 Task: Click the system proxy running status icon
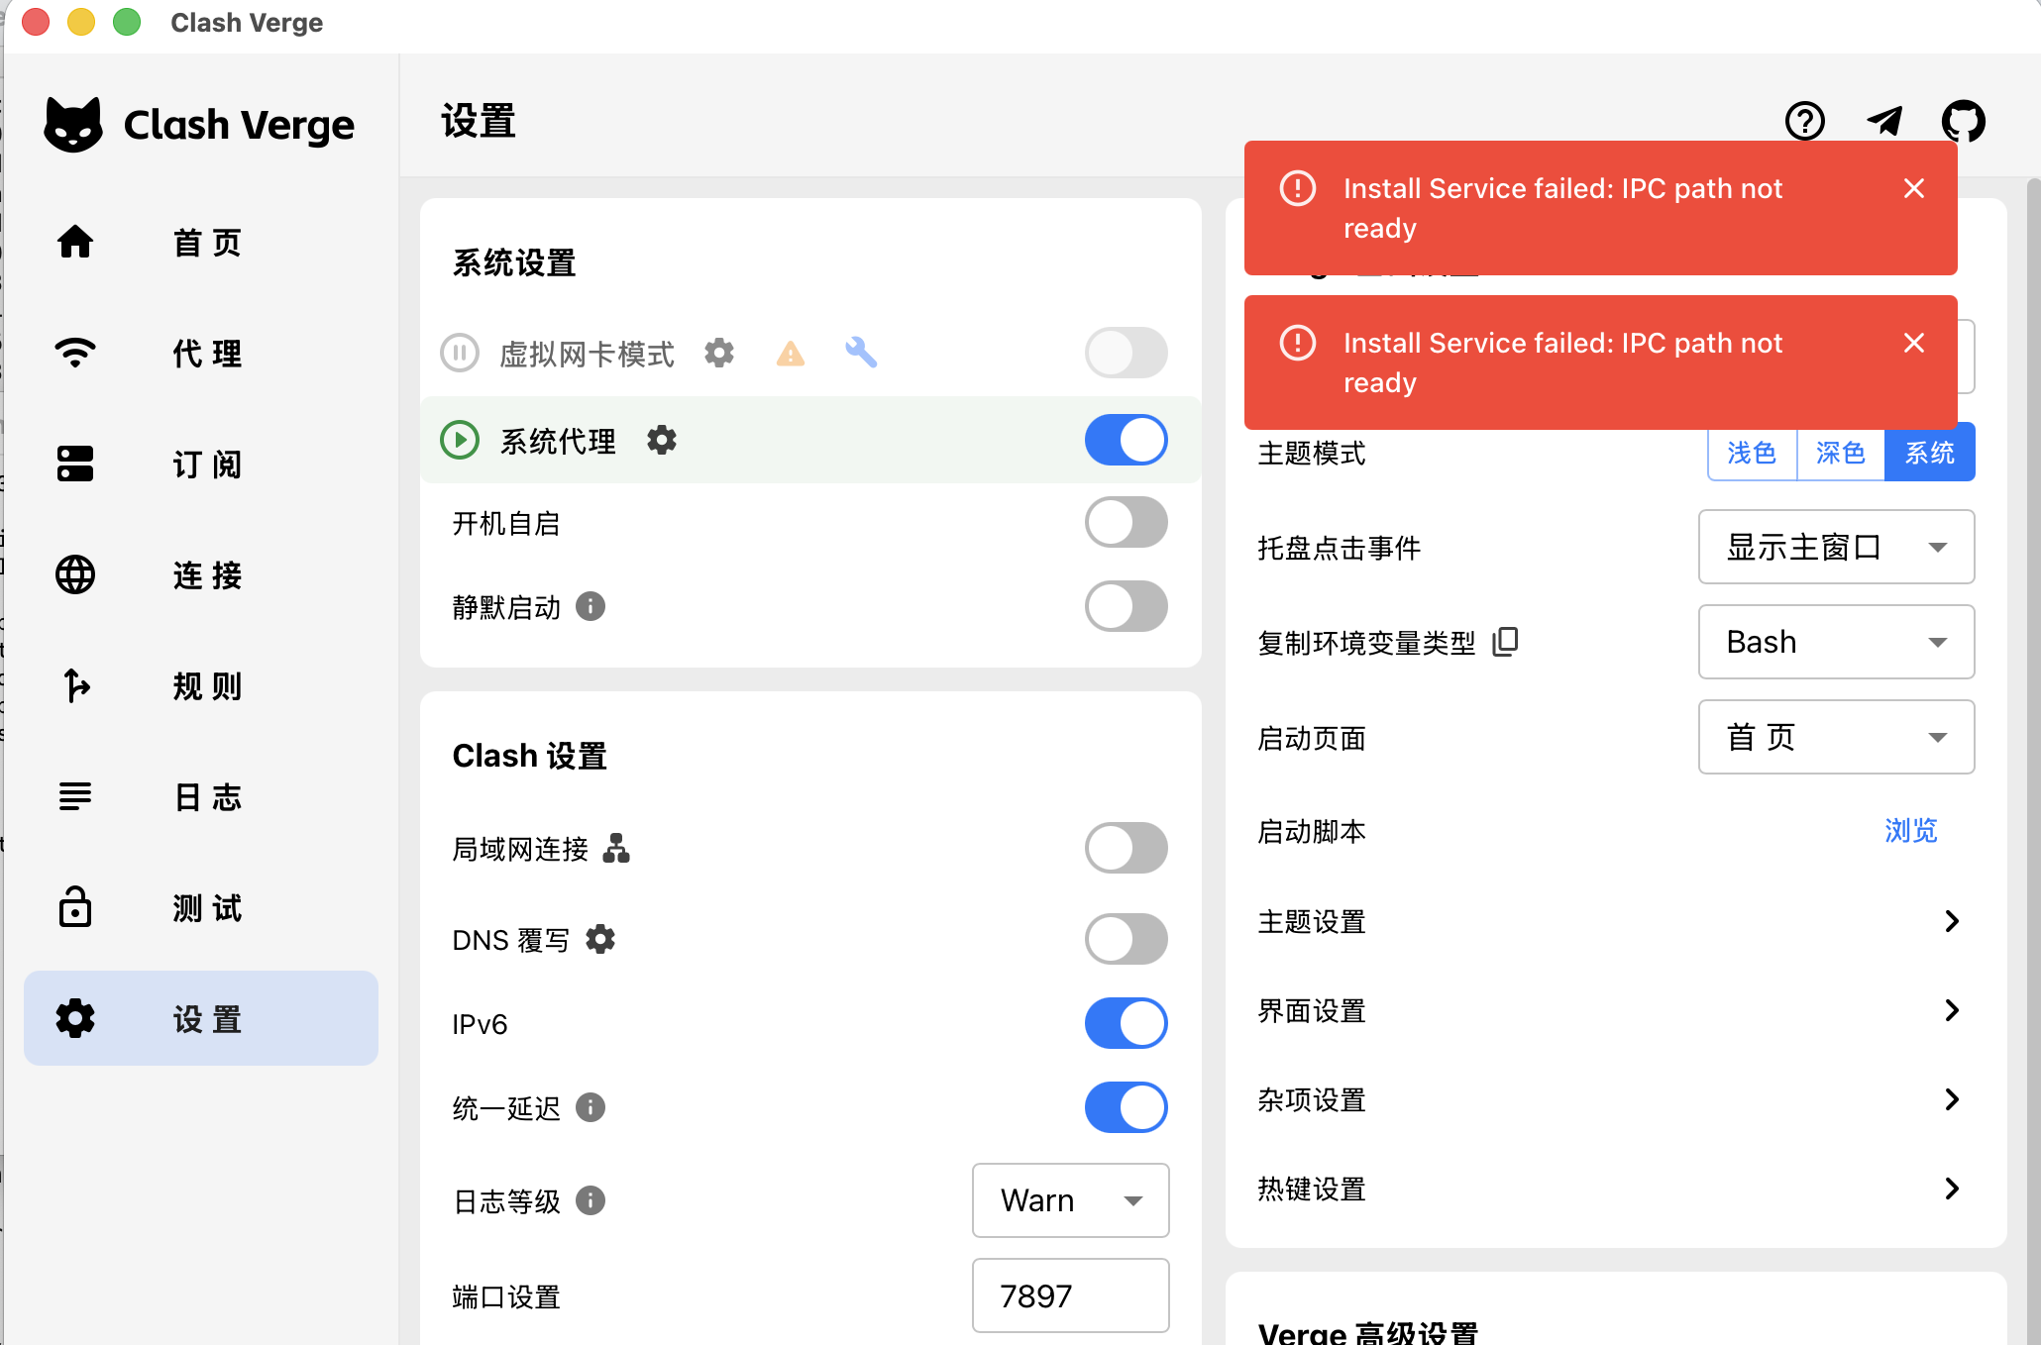pos(460,440)
